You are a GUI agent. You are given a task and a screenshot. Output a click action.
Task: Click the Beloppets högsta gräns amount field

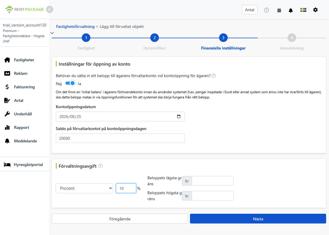tap(212, 196)
